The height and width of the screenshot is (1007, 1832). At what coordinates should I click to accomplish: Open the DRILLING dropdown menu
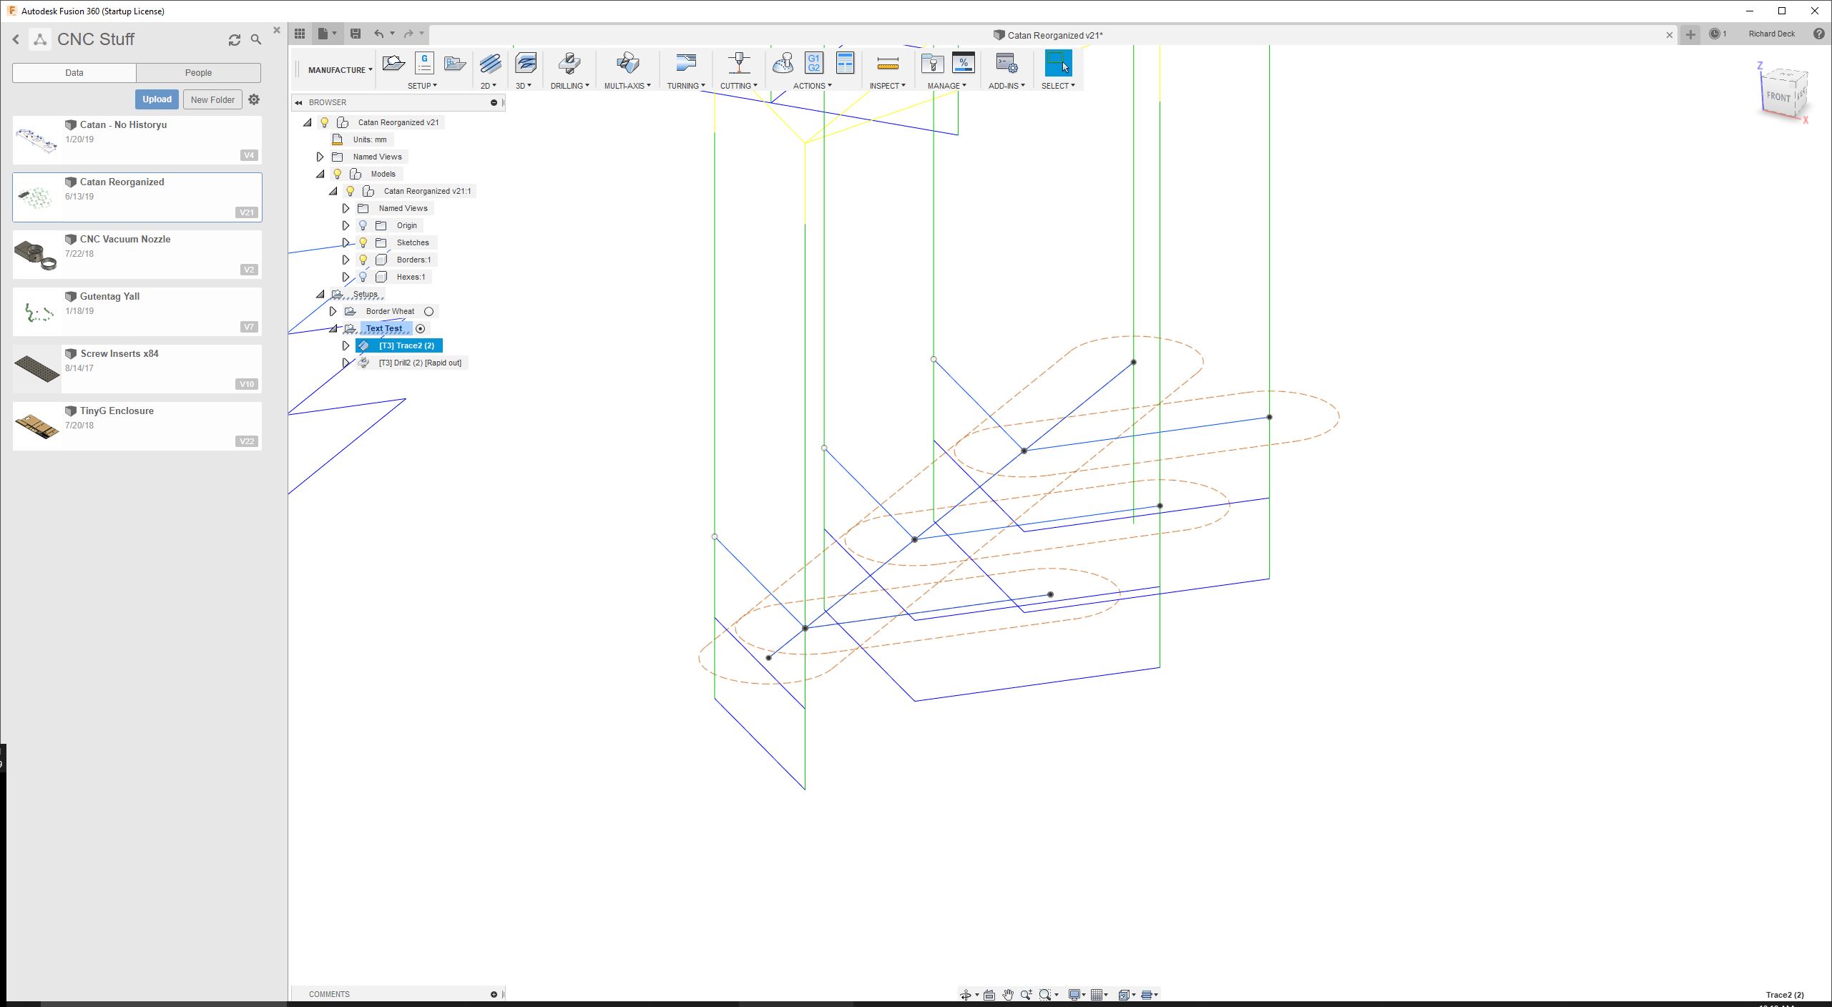[569, 86]
